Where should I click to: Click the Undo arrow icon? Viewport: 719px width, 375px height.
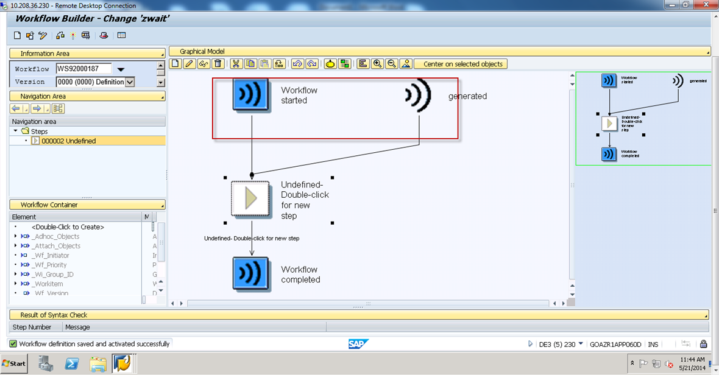tap(297, 64)
